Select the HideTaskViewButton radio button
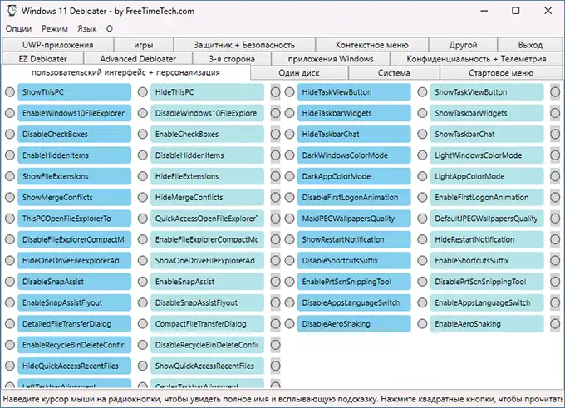 tap(289, 92)
